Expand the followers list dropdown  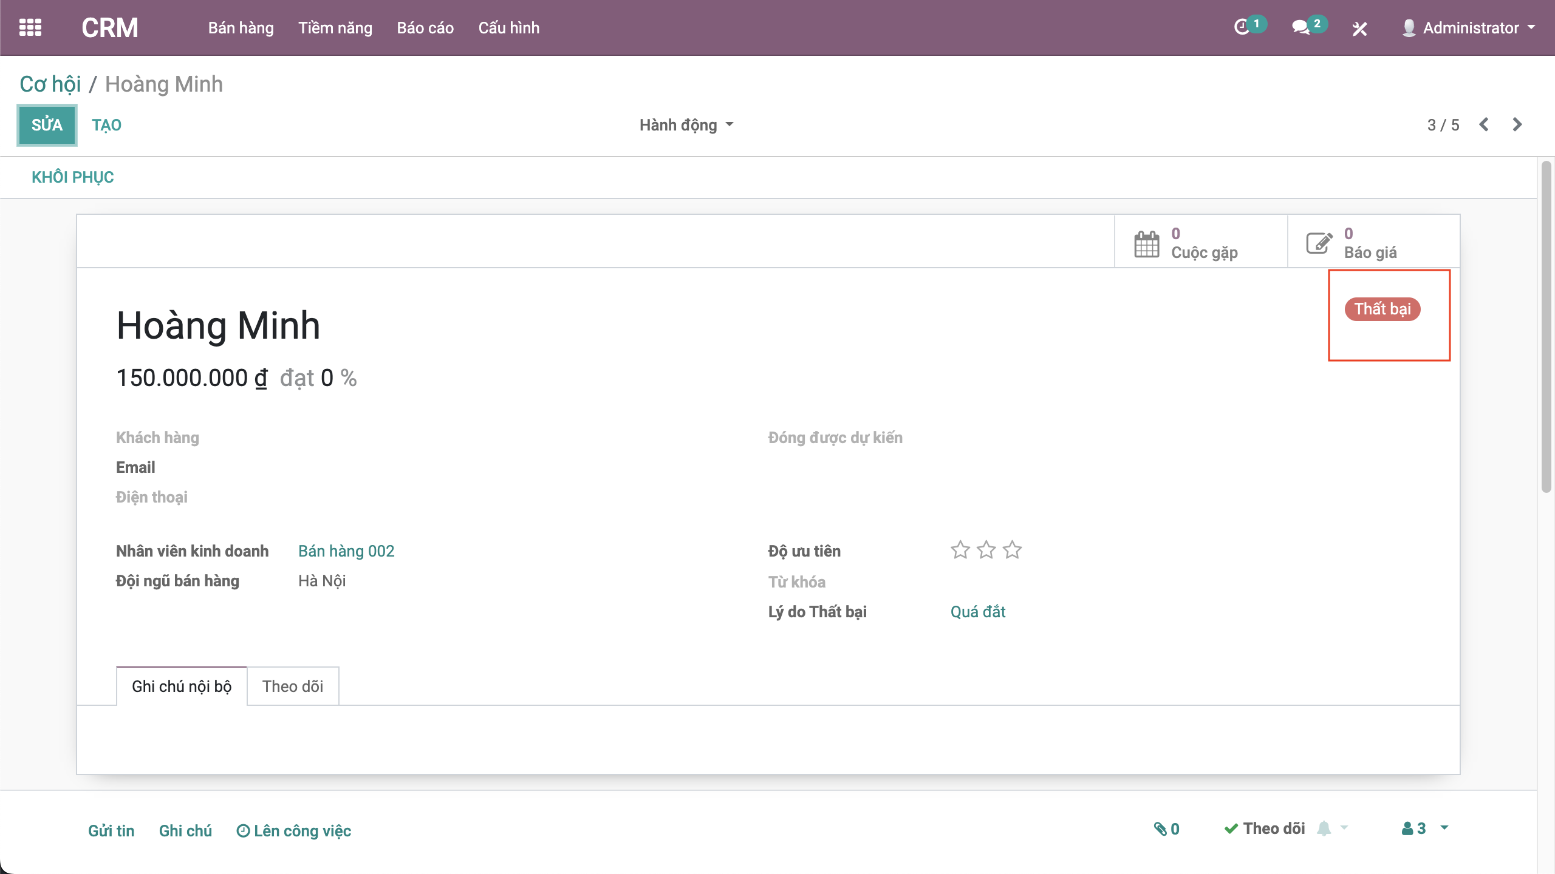[1424, 829]
